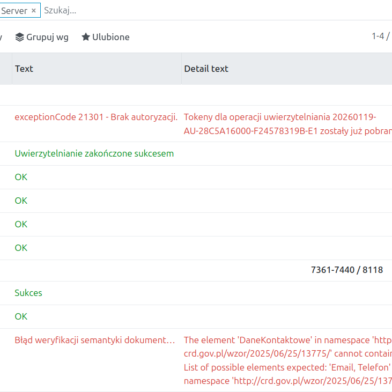Open the exceptionCode 21301 Brak autoryzacji record
The width and height of the screenshot is (392, 392).
pos(96,117)
